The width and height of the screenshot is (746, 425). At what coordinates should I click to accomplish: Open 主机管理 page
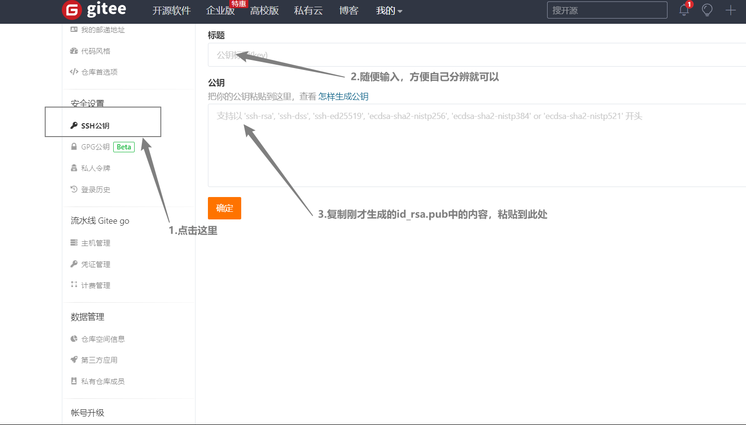coord(96,243)
